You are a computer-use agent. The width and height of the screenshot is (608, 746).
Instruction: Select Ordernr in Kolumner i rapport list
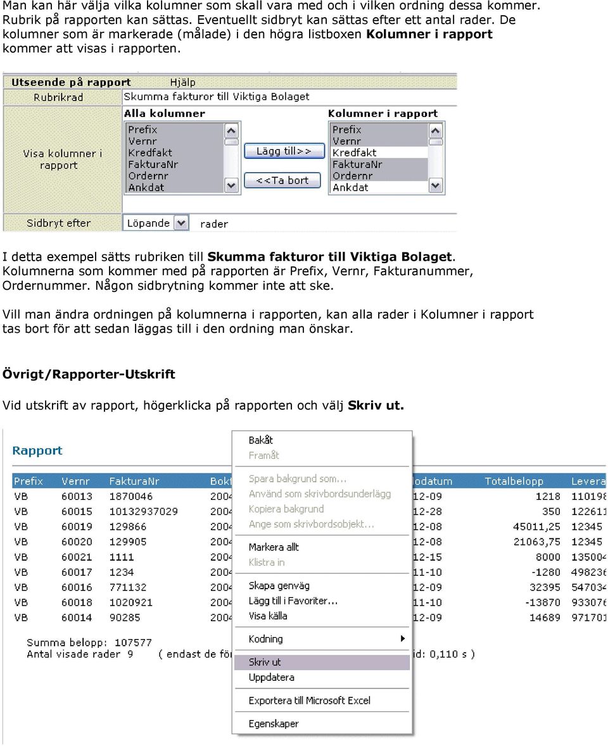tap(379, 176)
